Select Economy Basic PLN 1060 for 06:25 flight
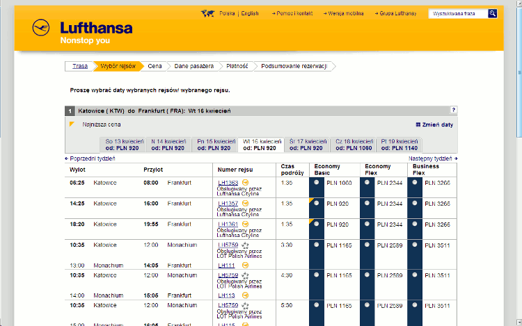This screenshot has width=522, height=326. pyautogui.click(x=316, y=182)
